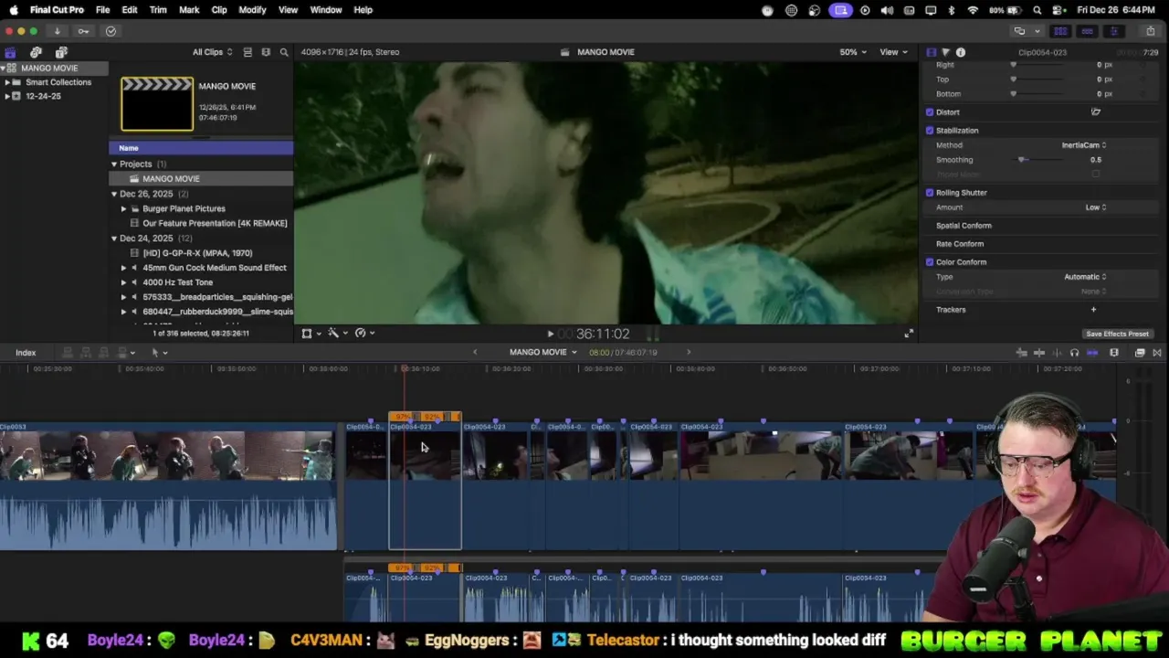Switch to Video inspector tab icon
The image size is (1169, 658).
click(931, 52)
